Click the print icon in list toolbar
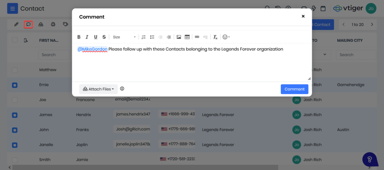This screenshot has height=170, width=384. click(x=53, y=24)
